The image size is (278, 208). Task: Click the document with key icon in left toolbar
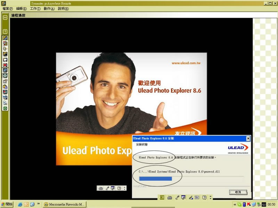click(5, 49)
